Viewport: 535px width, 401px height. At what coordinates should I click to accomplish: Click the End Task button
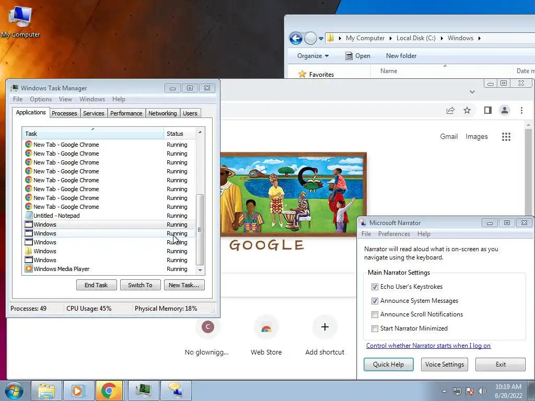tap(96, 285)
